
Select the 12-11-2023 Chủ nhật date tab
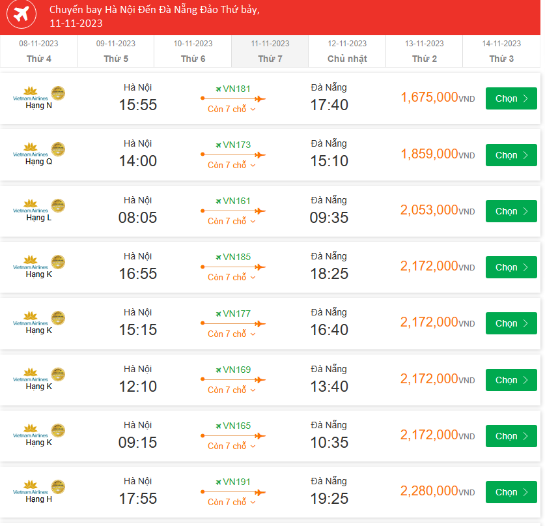[347, 51]
